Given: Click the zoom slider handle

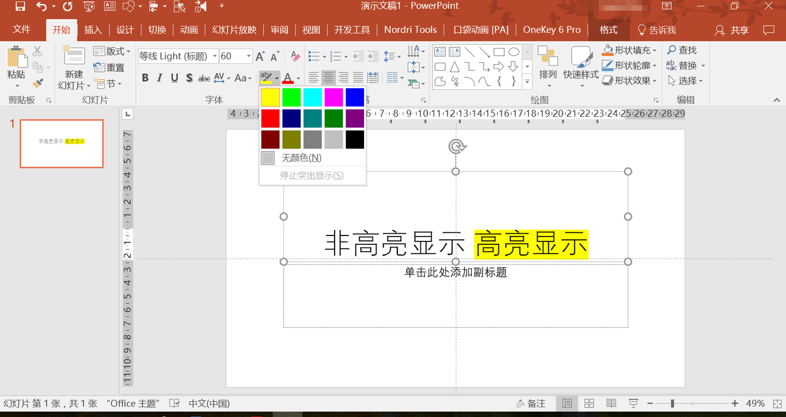Looking at the screenshot, I should tap(672, 403).
